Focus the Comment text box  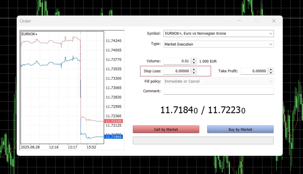[x=218, y=91]
